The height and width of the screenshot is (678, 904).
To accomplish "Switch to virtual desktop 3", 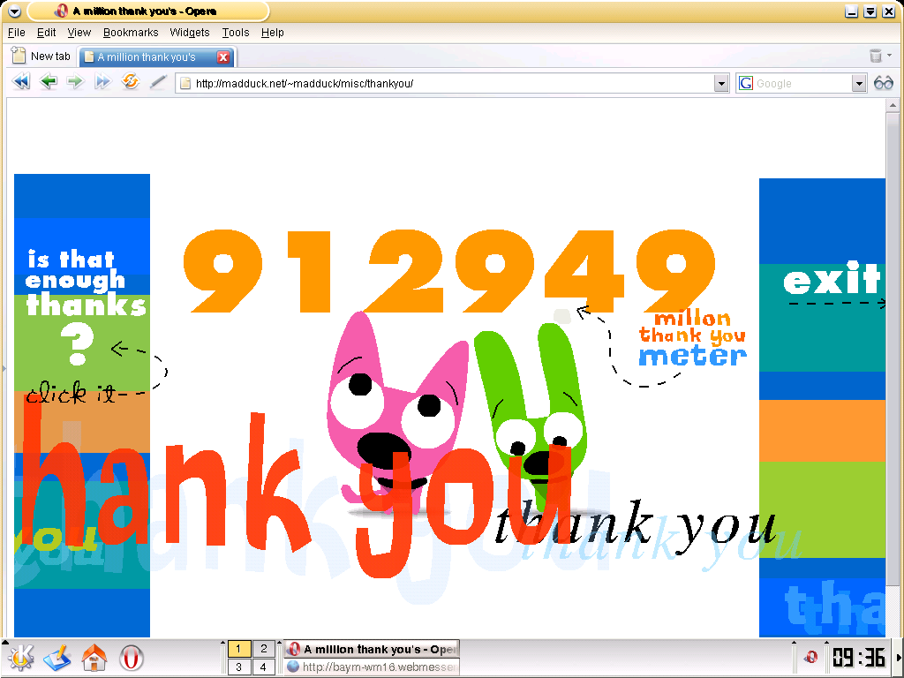I will [x=238, y=667].
